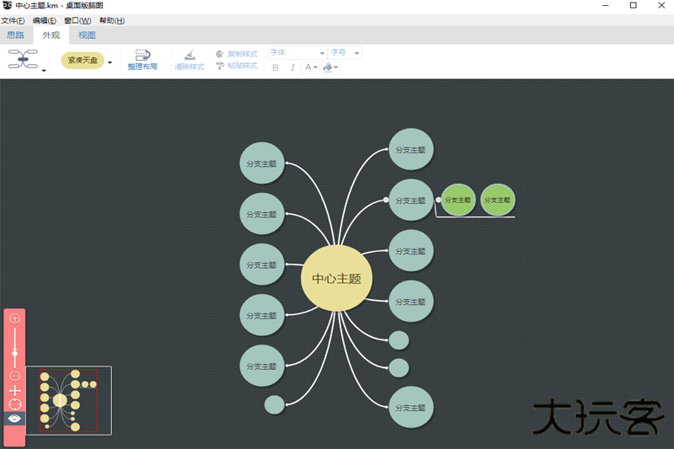Open the font color picker
The width and height of the screenshot is (674, 449).
(x=311, y=67)
